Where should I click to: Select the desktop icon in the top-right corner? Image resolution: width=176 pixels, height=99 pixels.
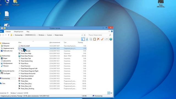(x=161, y=4)
